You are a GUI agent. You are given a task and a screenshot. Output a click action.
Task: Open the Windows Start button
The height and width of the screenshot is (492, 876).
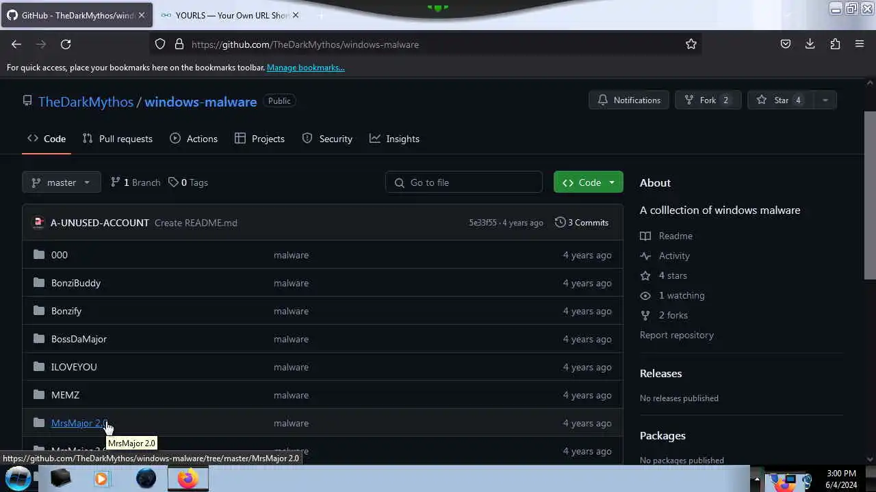18,478
